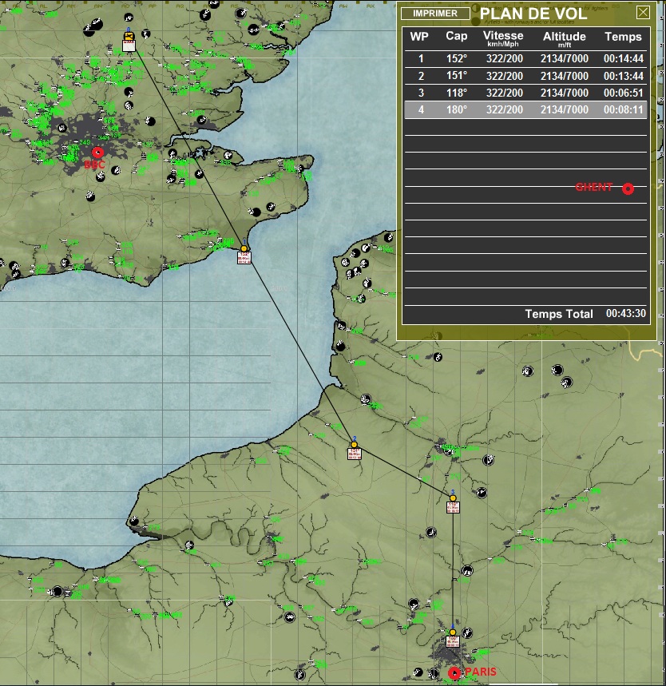Click total time value 00:43:30
This screenshot has height=686, width=666.
pyautogui.click(x=626, y=313)
